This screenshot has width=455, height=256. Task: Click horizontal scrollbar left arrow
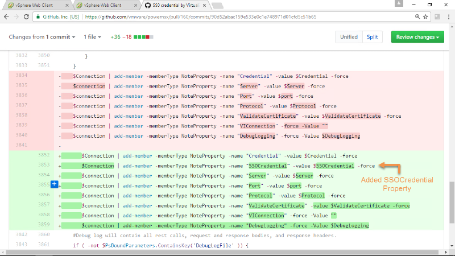(3, 253)
